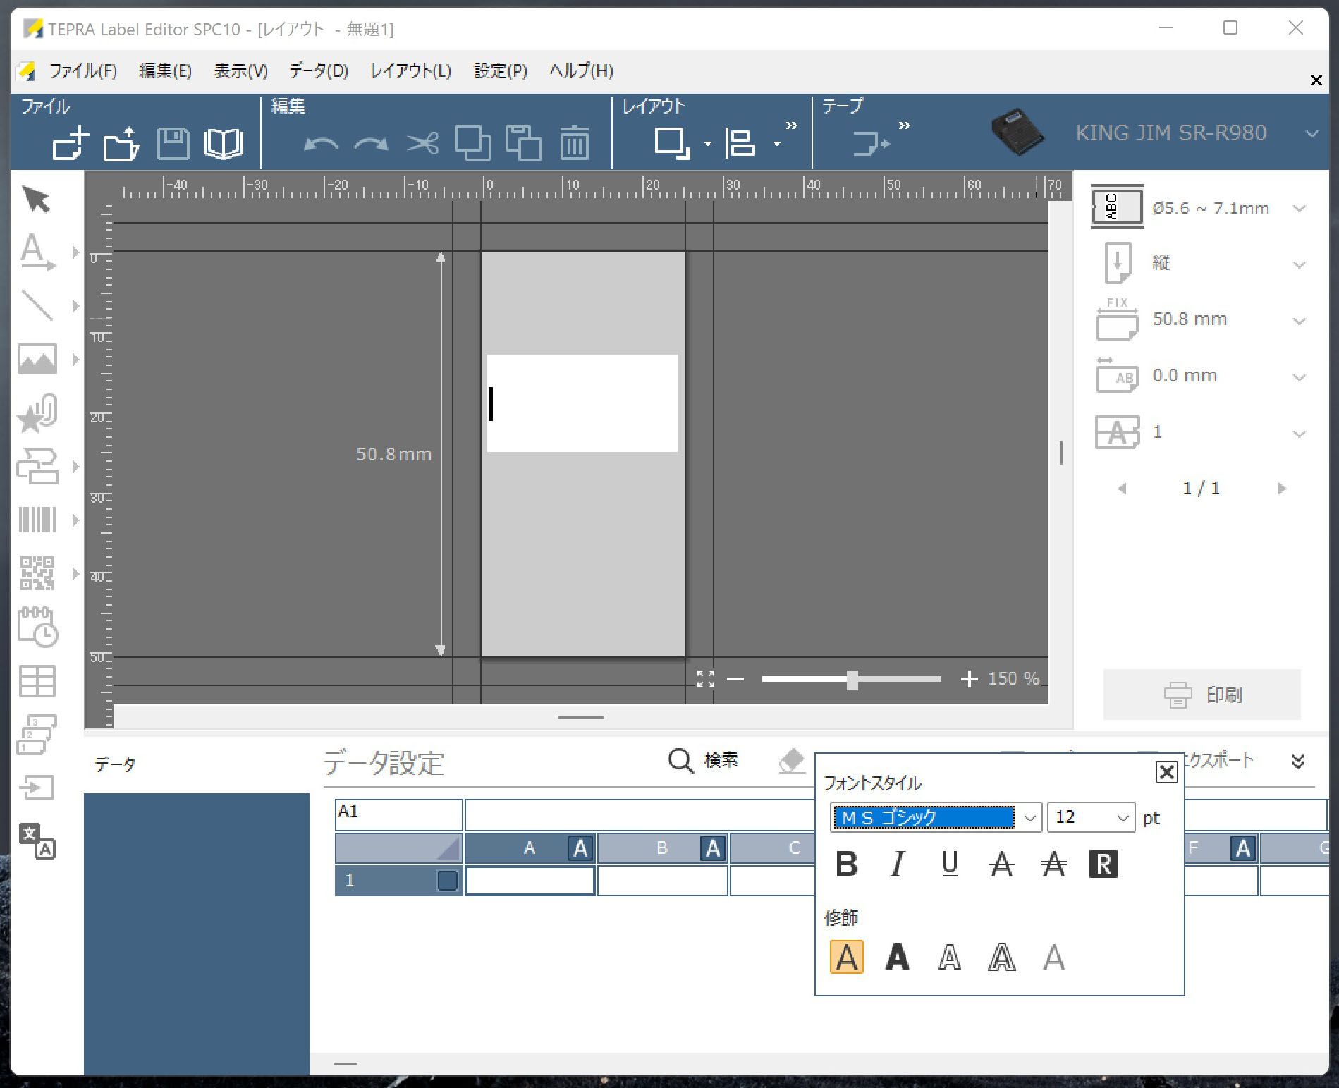
Task: Insert a table with the grid tool
Action: pyautogui.click(x=37, y=680)
